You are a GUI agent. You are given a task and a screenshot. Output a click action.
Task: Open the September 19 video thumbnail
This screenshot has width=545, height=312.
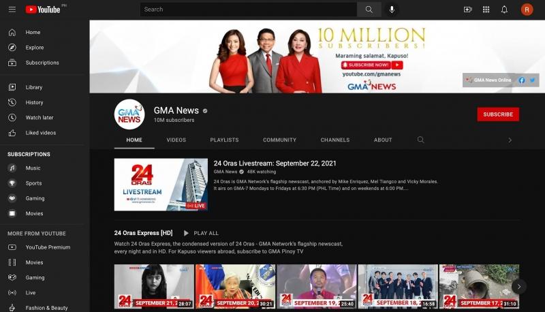[317, 287]
